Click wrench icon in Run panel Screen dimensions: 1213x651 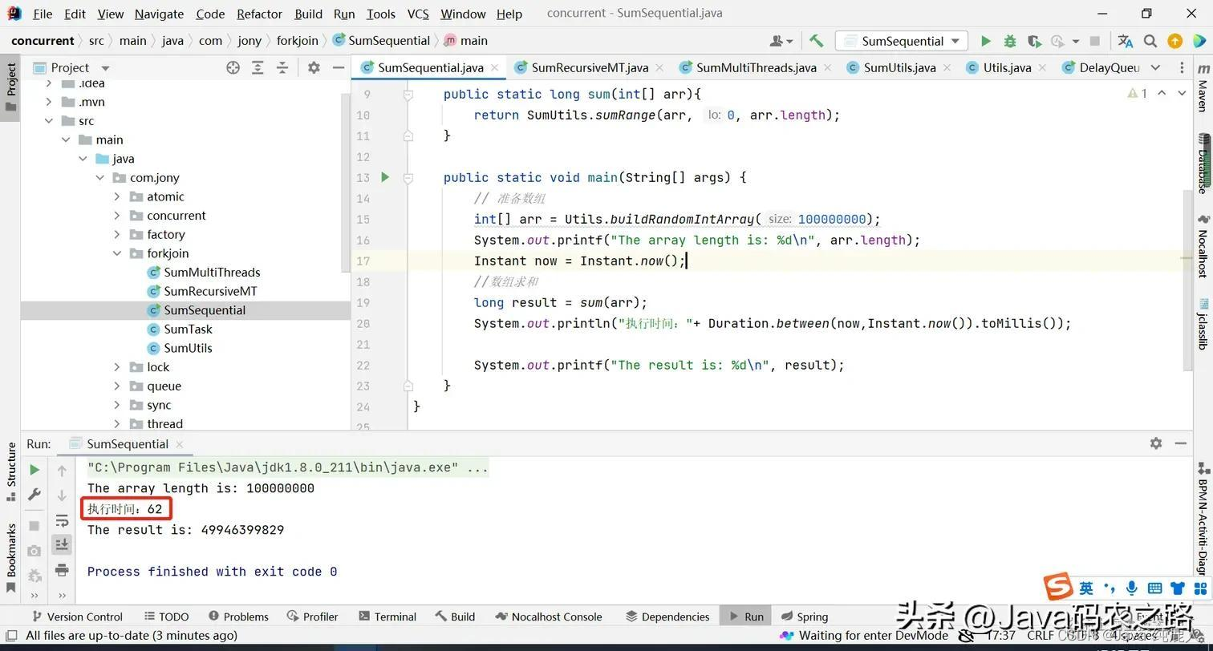point(34,495)
